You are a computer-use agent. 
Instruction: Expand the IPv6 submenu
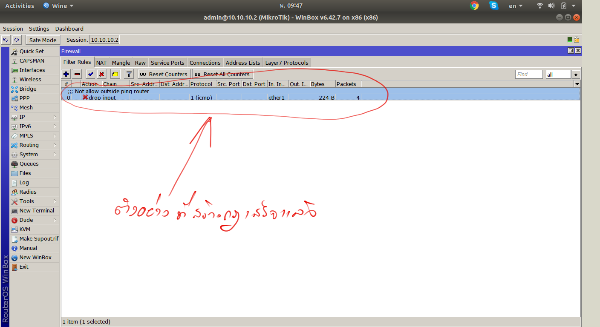pos(35,126)
